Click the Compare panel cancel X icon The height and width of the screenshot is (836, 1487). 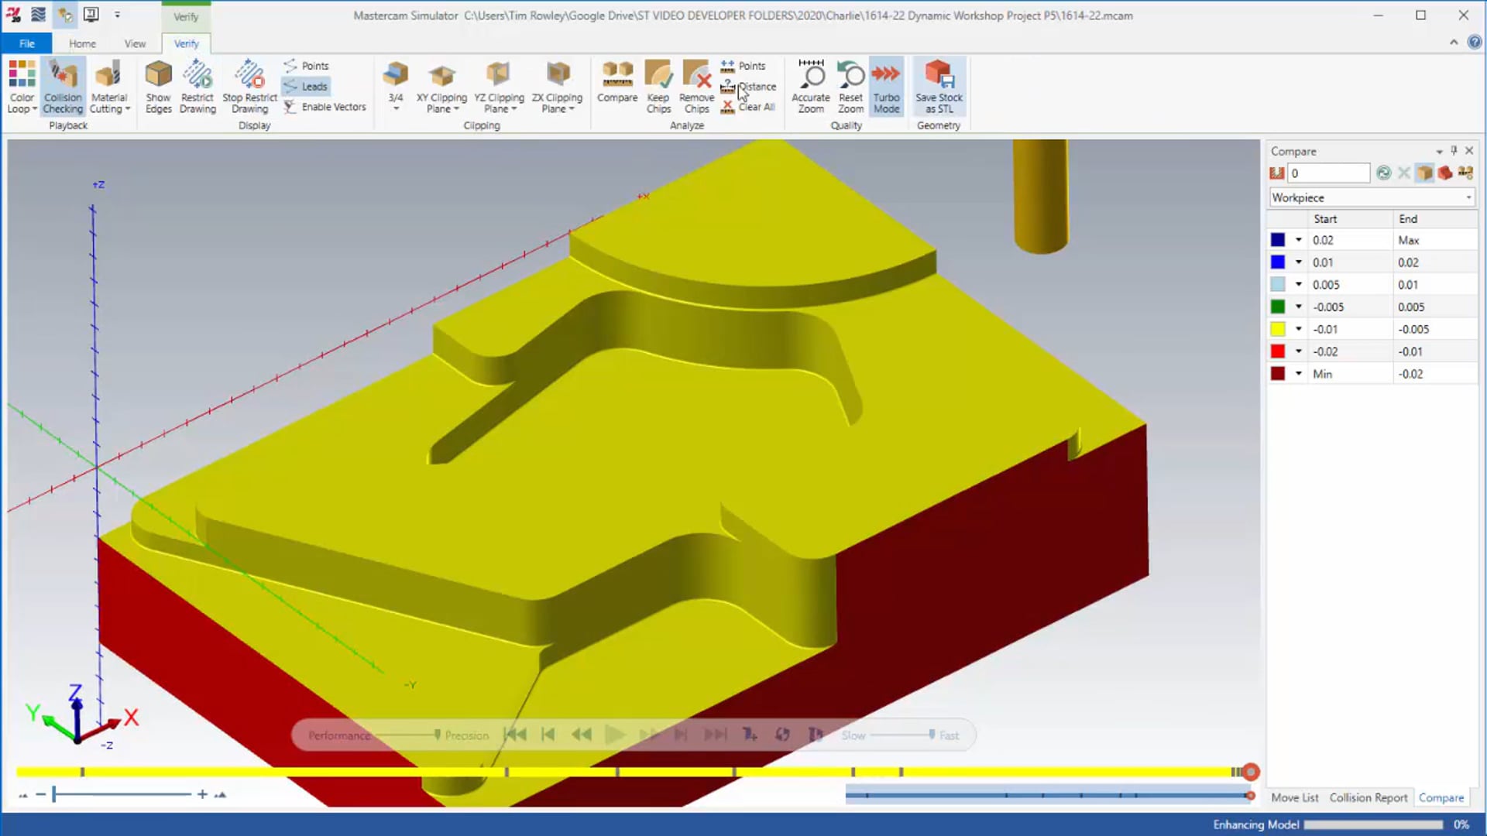[1403, 173]
